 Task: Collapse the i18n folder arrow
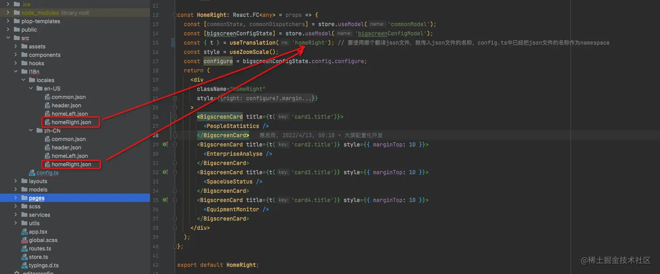pos(16,72)
